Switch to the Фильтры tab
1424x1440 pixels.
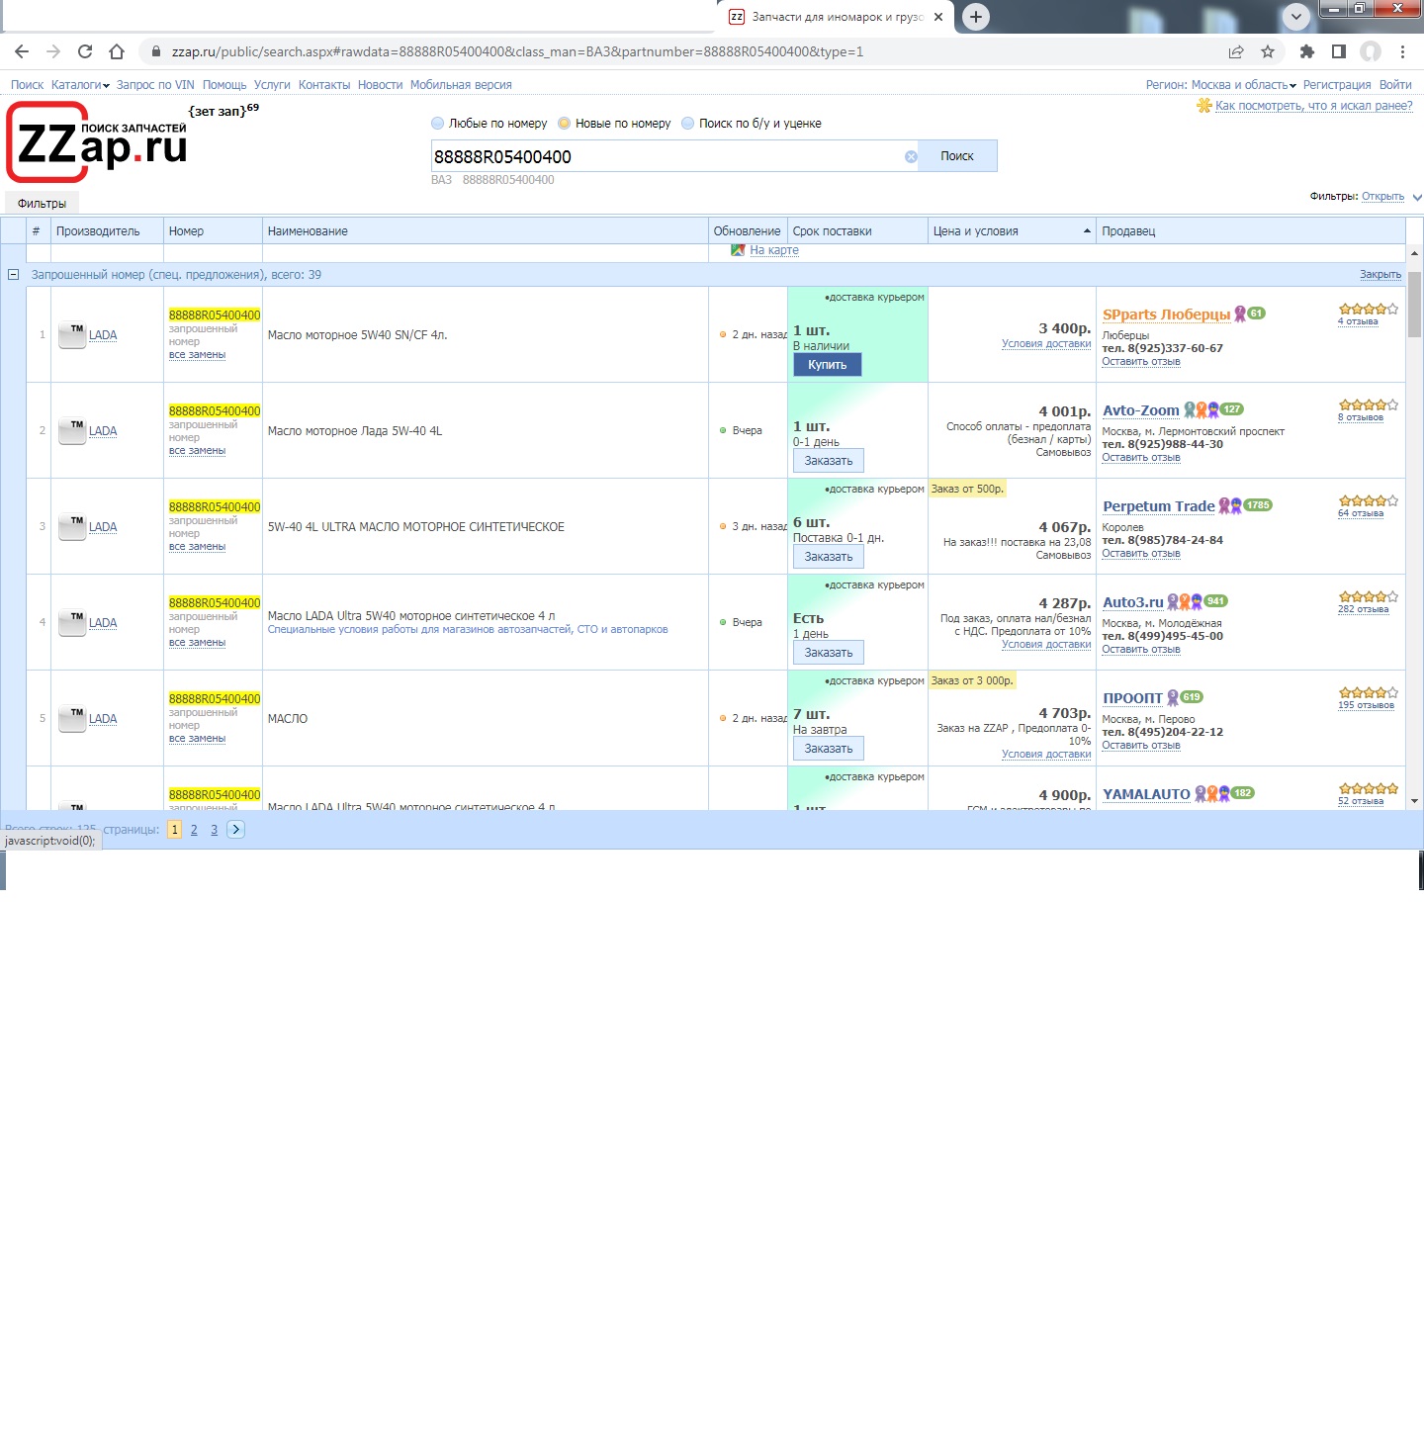point(42,204)
